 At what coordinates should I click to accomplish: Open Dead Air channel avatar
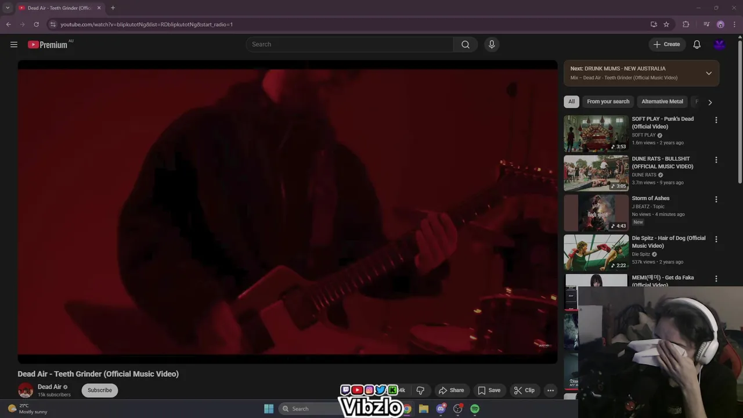(x=26, y=390)
